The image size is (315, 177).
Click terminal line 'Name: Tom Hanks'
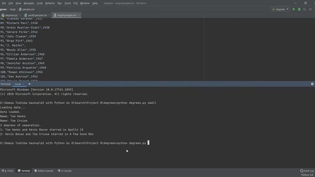tap(13, 116)
